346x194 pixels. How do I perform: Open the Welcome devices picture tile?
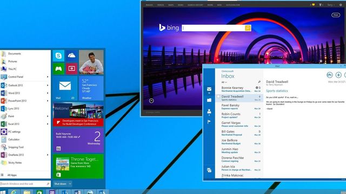78,114
